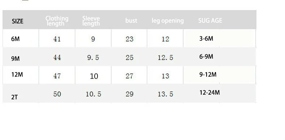This screenshot has height=140, width=285.
Task: Select the 6-9M suggested age cell
Action: 206,57
